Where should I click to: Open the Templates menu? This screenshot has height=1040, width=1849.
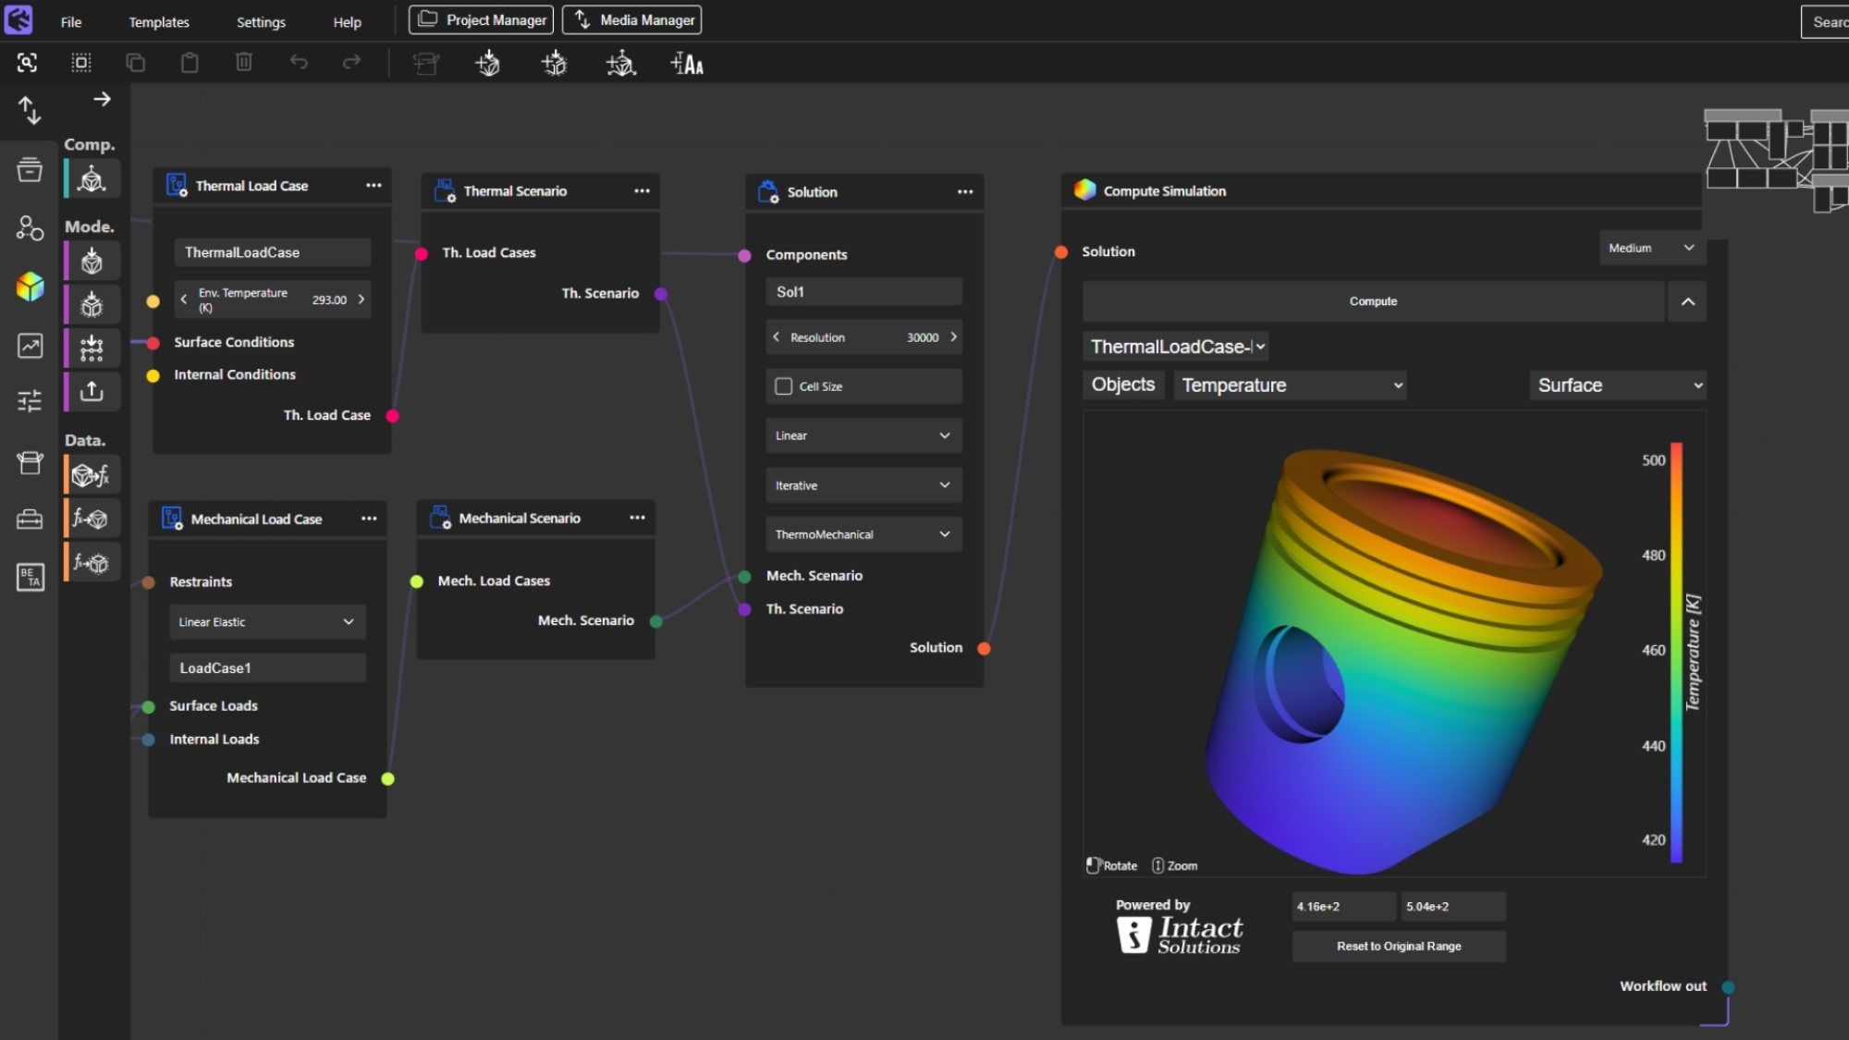(x=159, y=22)
